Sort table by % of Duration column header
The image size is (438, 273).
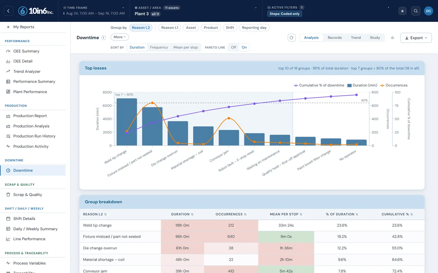[x=342, y=214]
